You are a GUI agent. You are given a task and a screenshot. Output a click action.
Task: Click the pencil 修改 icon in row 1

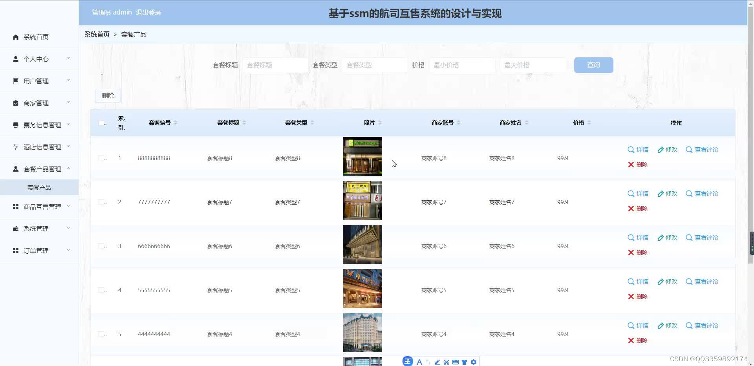pos(661,150)
